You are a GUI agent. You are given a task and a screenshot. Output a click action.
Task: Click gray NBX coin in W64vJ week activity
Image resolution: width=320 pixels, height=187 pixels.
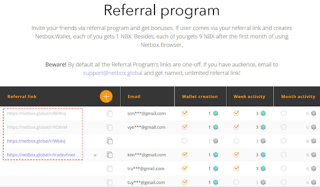click(263, 141)
